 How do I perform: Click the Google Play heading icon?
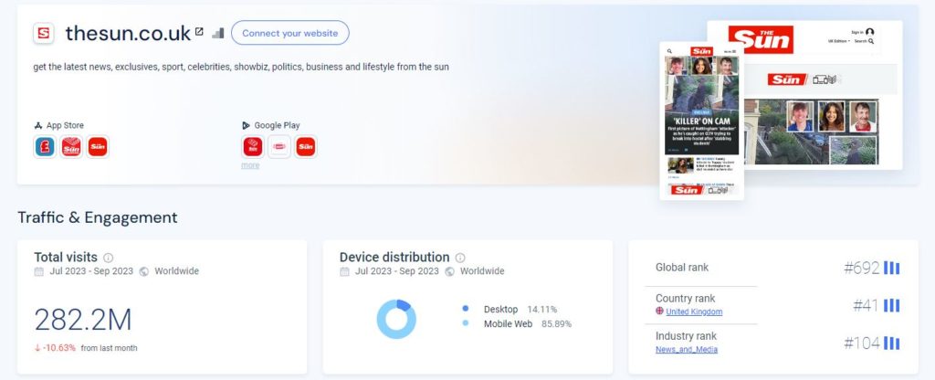[246, 125]
